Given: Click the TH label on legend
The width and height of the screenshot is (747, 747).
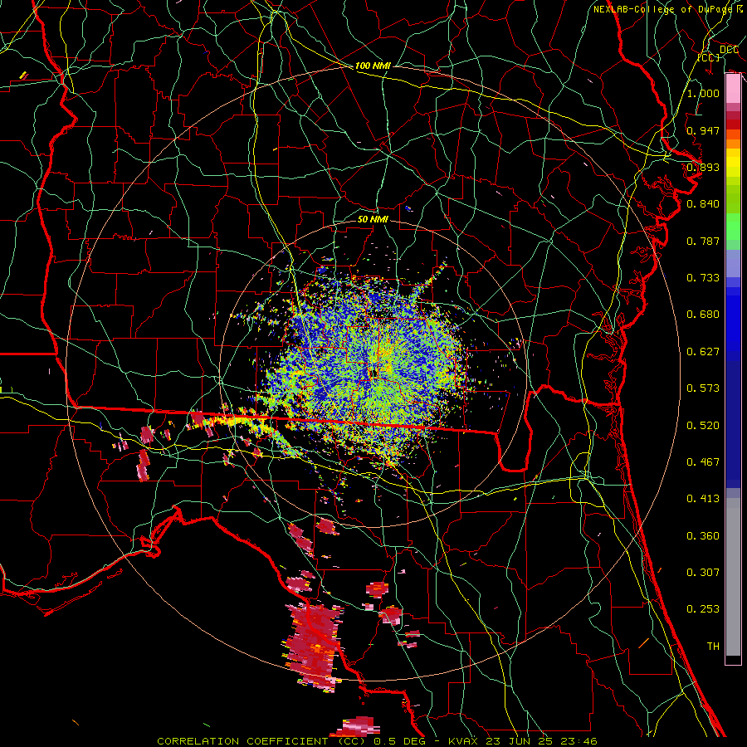Looking at the screenshot, I should pyautogui.click(x=713, y=647).
